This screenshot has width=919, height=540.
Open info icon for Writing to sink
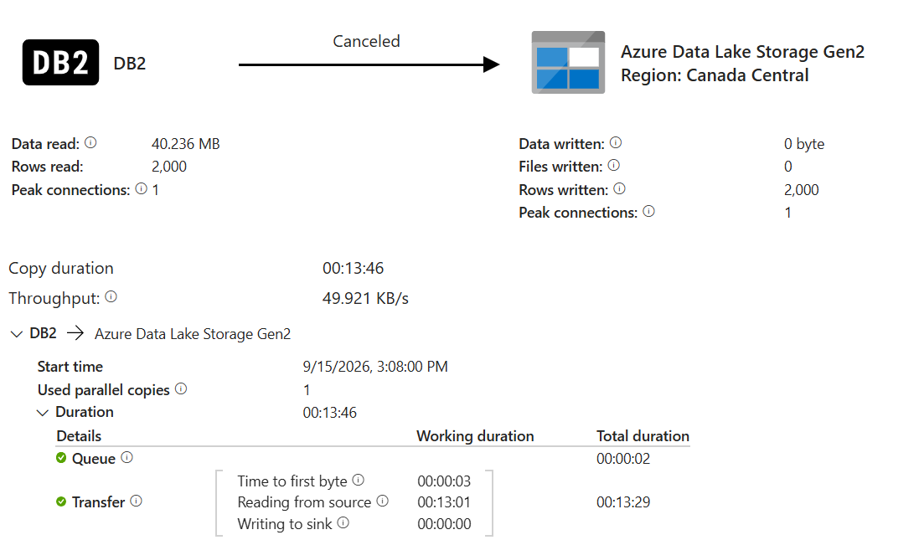click(x=343, y=522)
